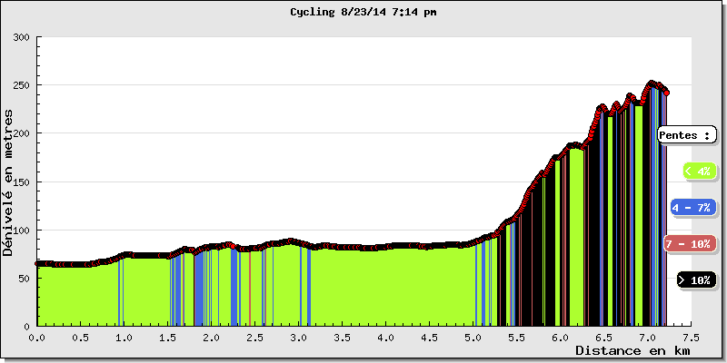Click the 0.5 tick label on distance axis

coord(81,338)
